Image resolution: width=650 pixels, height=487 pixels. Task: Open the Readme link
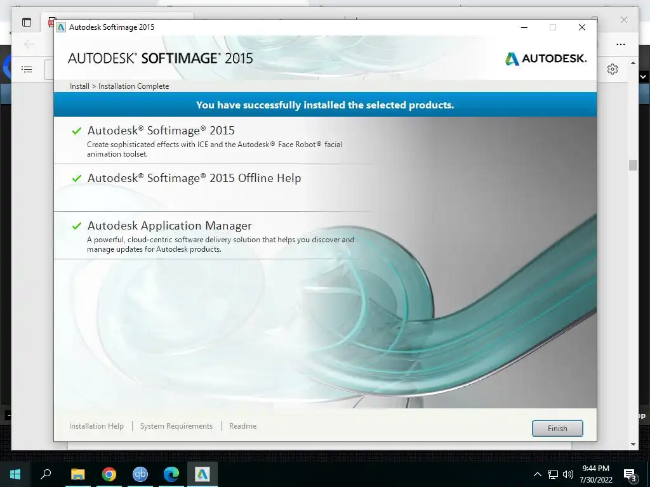242,425
